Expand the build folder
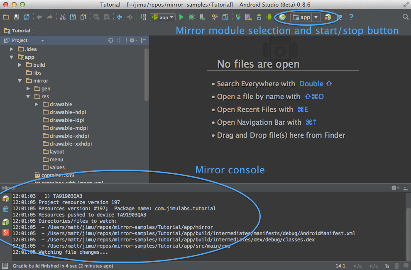Viewport: 411px width, 270px height. tap(20, 65)
